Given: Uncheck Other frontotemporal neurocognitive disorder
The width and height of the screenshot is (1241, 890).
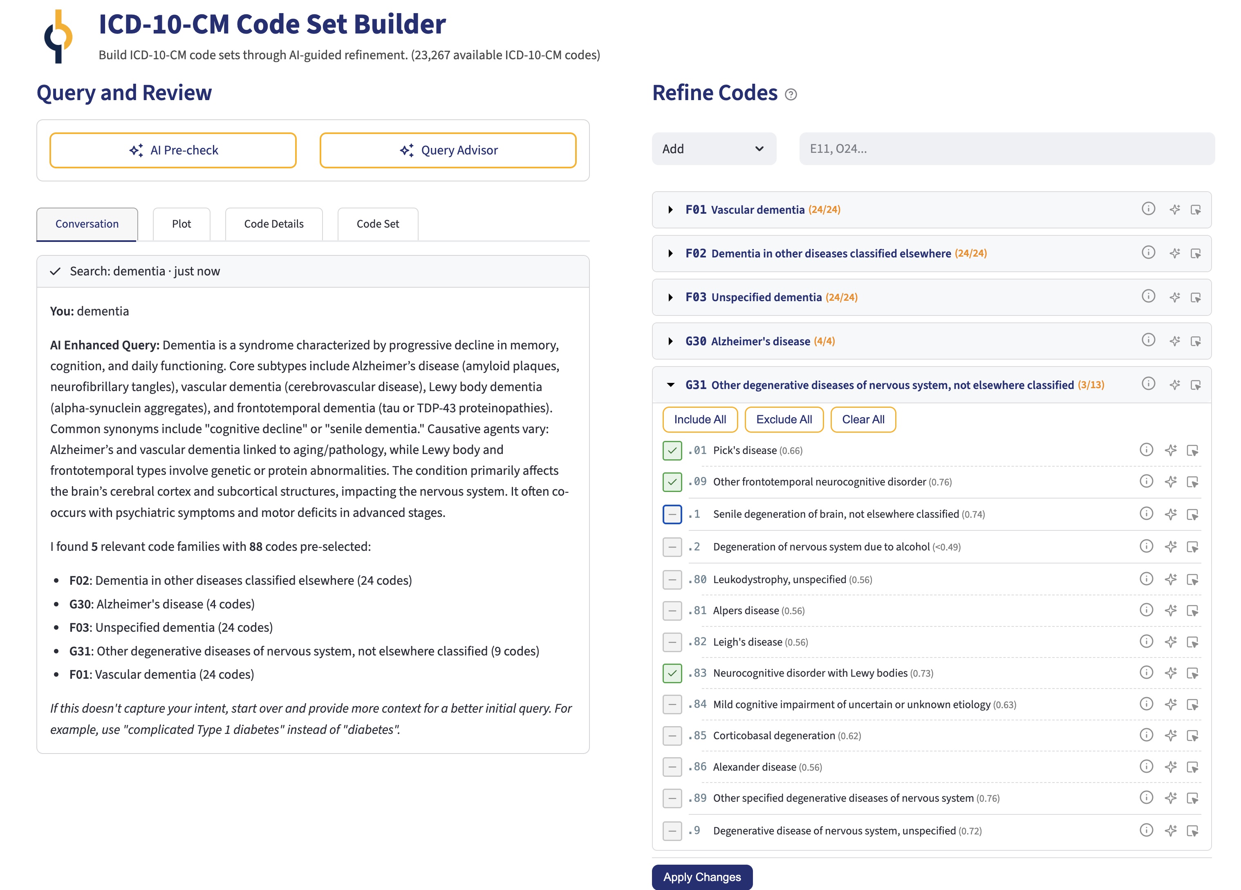Looking at the screenshot, I should pyautogui.click(x=672, y=482).
